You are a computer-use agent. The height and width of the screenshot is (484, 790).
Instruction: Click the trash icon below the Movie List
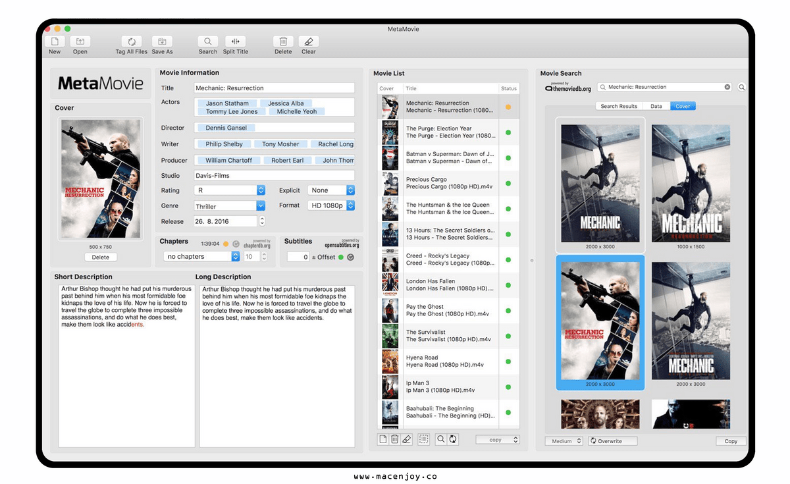(394, 439)
